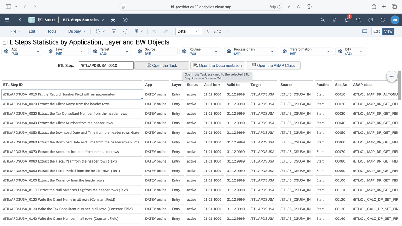Click the ETL Step input field
This screenshot has width=402, height=226.
point(106,65)
